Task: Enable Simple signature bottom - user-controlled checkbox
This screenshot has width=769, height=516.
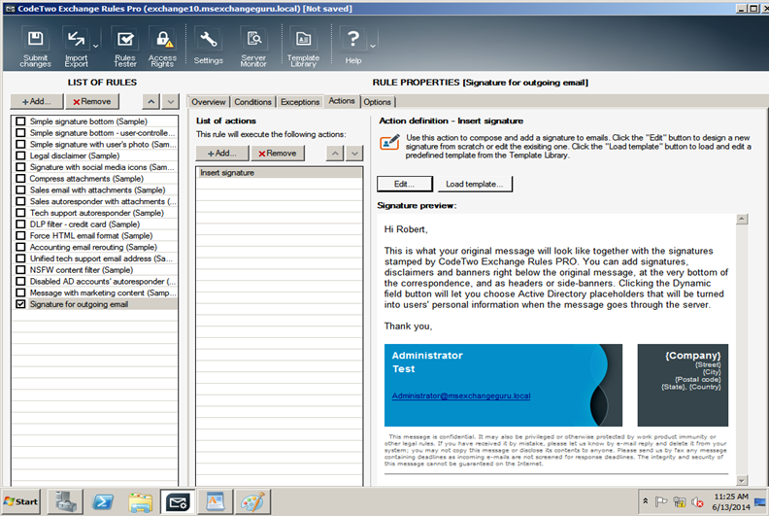Action: pyautogui.click(x=20, y=132)
